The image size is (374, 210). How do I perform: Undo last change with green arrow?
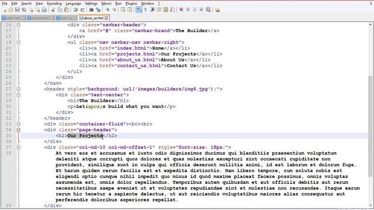75,10
